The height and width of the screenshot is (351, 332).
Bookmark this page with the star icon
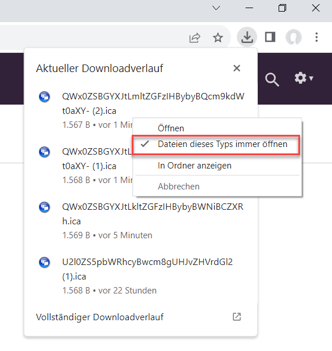click(218, 37)
